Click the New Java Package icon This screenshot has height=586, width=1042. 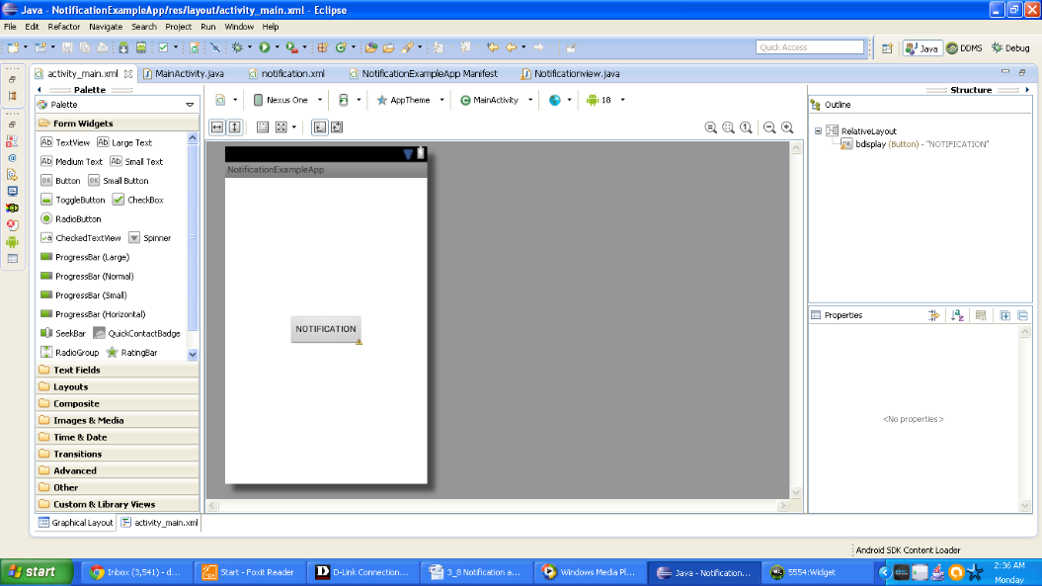[x=322, y=47]
